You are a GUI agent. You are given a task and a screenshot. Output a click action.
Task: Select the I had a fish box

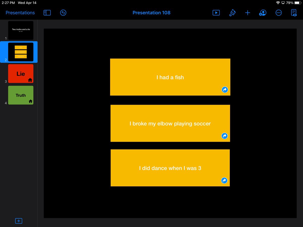click(170, 77)
